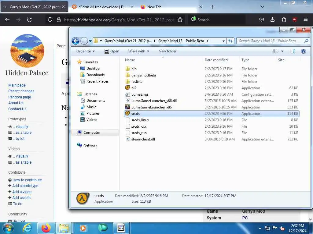Select the bin folder

pyautogui.click(x=134, y=69)
